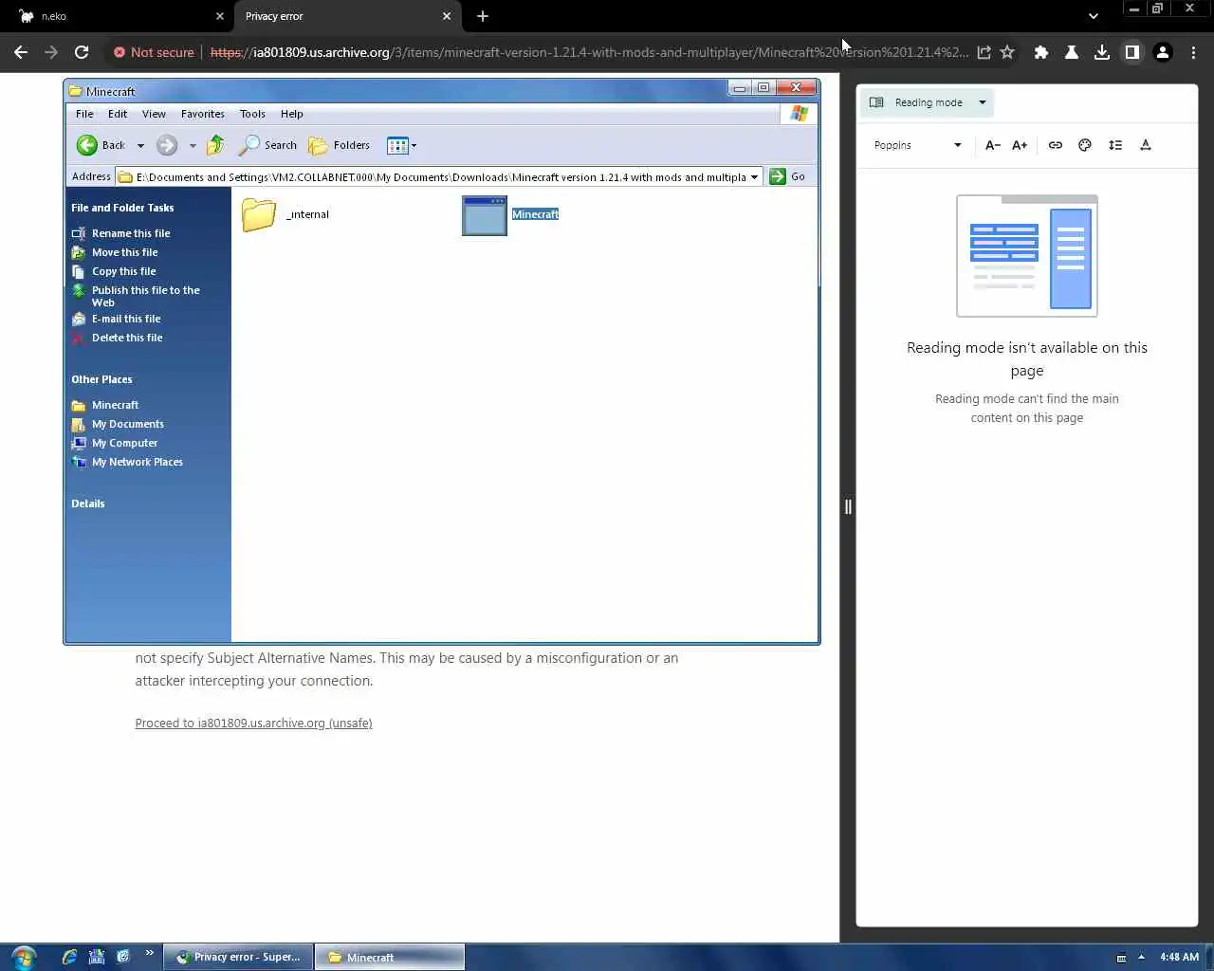Increase font size with A+ button
The height and width of the screenshot is (971, 1214).
[x=1020, y=145]
